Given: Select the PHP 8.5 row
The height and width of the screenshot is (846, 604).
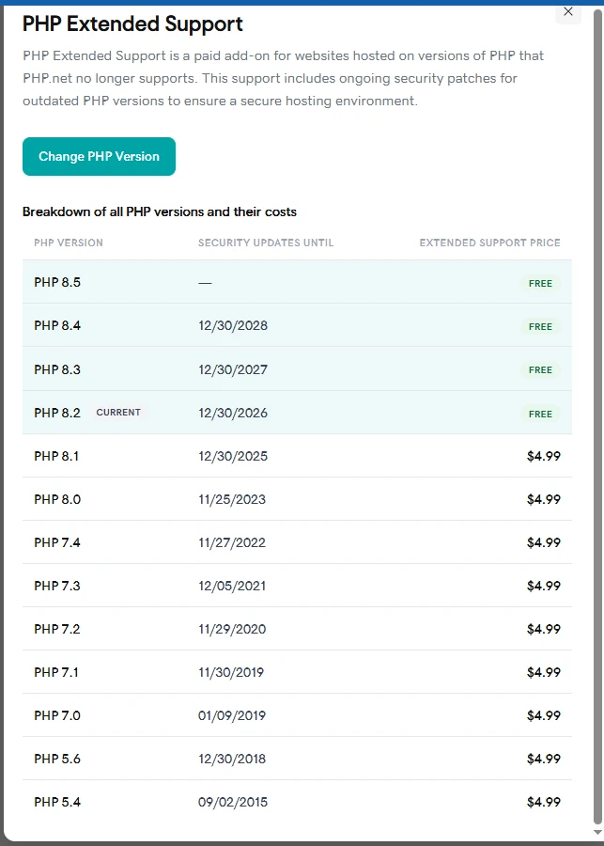Looking at the screenshot, I should (297, 282).
